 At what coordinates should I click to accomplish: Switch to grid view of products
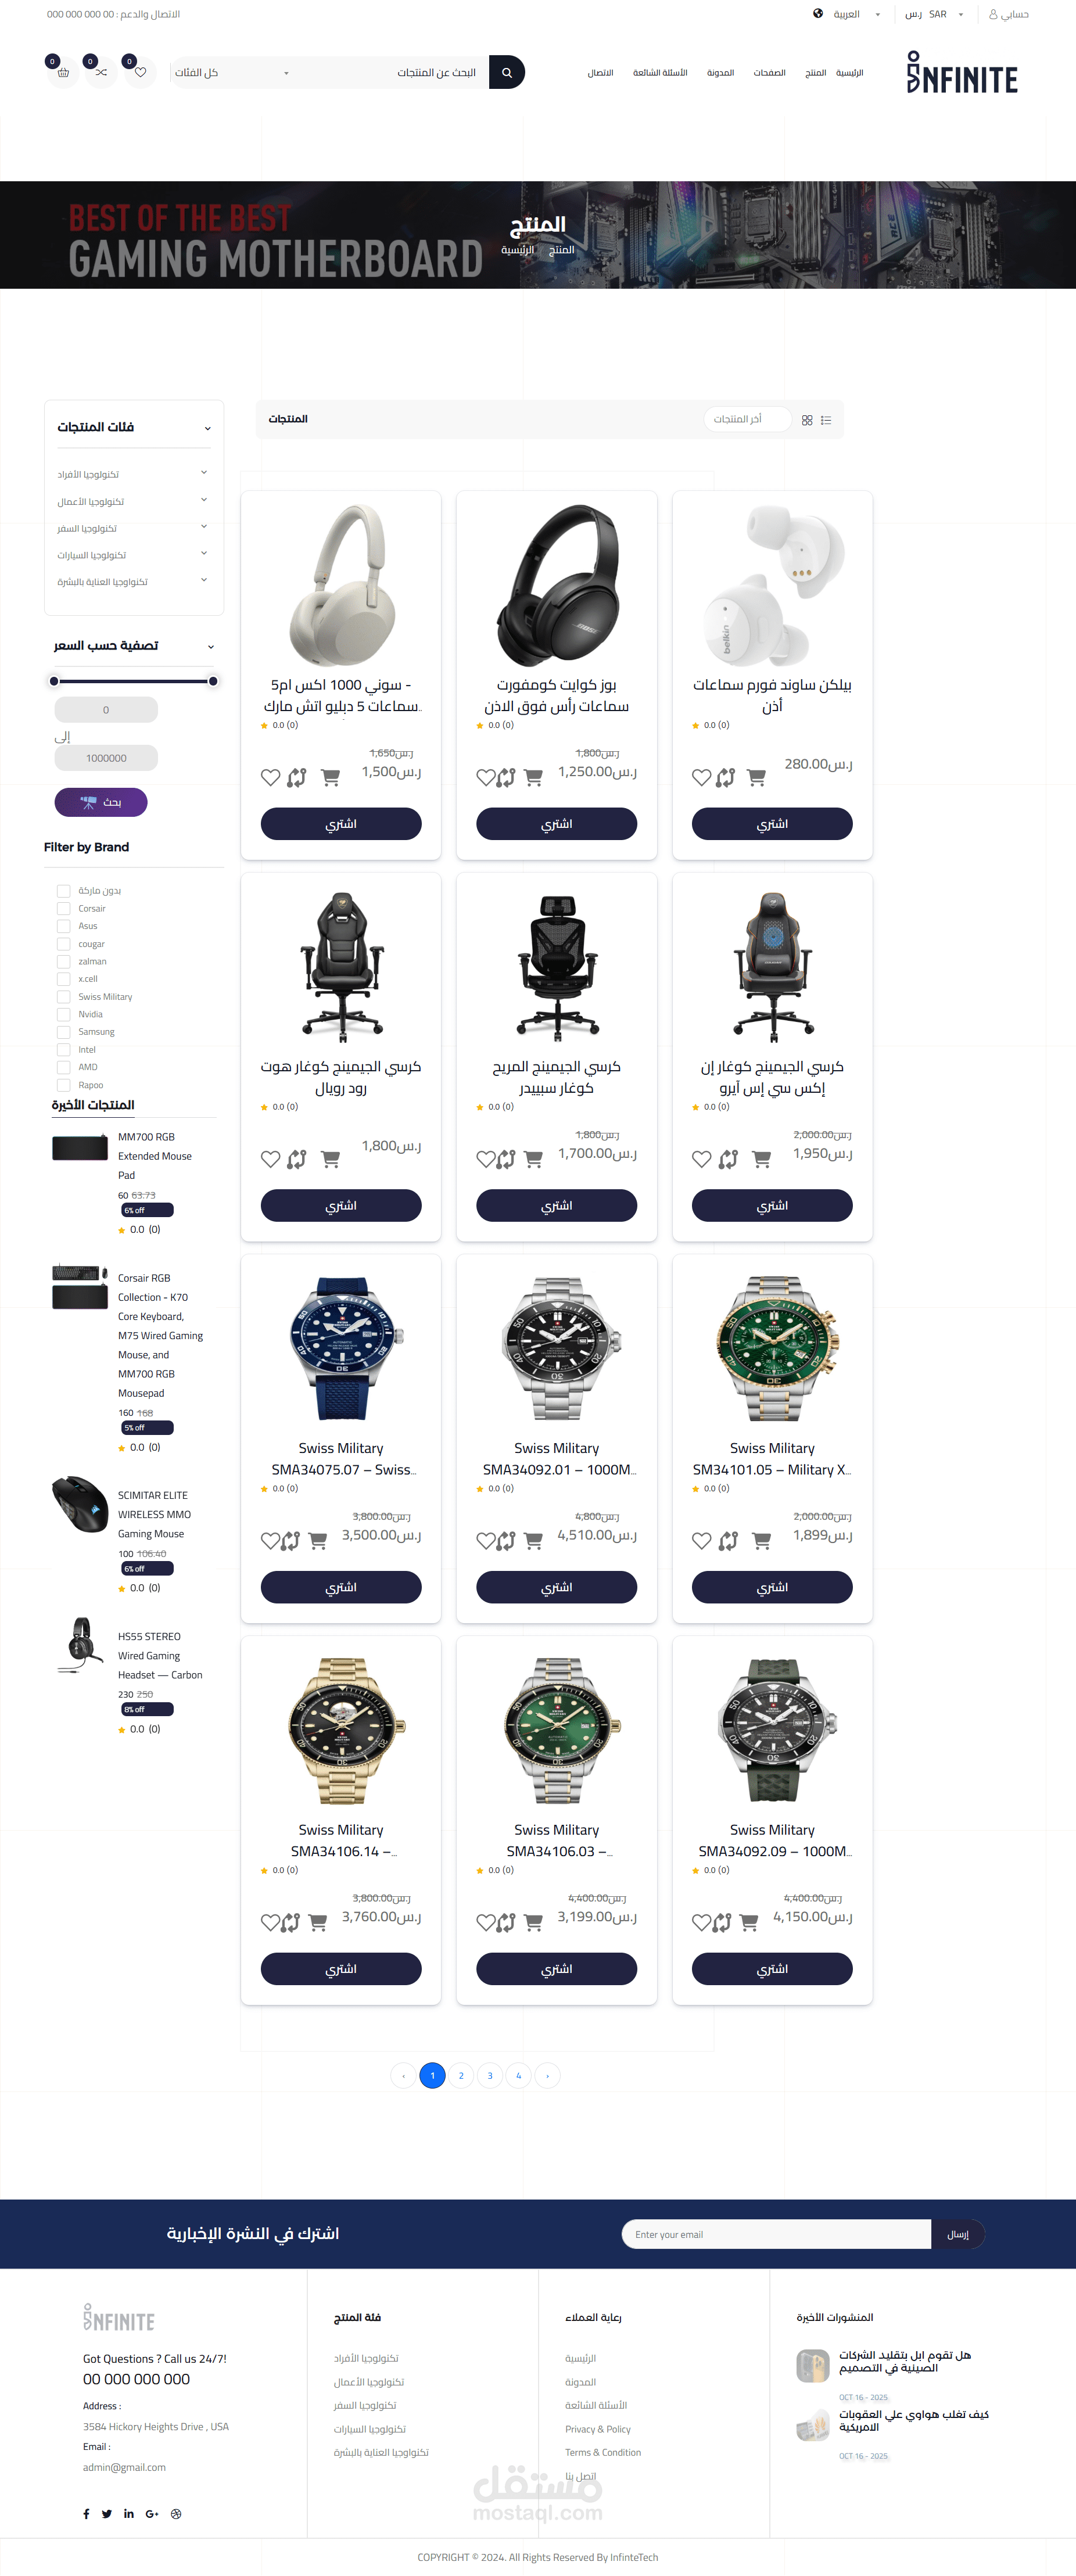(807, 420)
